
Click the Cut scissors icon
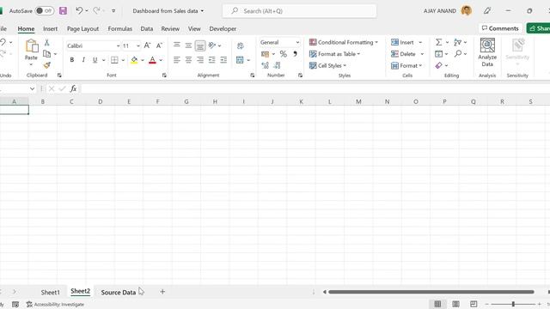point(46,42)
